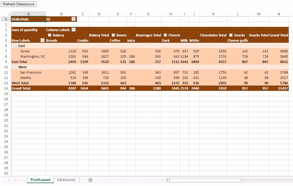Viewport: 293px width, 186px height.
Task: Click the horizontal scrollbar thumb
Action: [205, 180]
